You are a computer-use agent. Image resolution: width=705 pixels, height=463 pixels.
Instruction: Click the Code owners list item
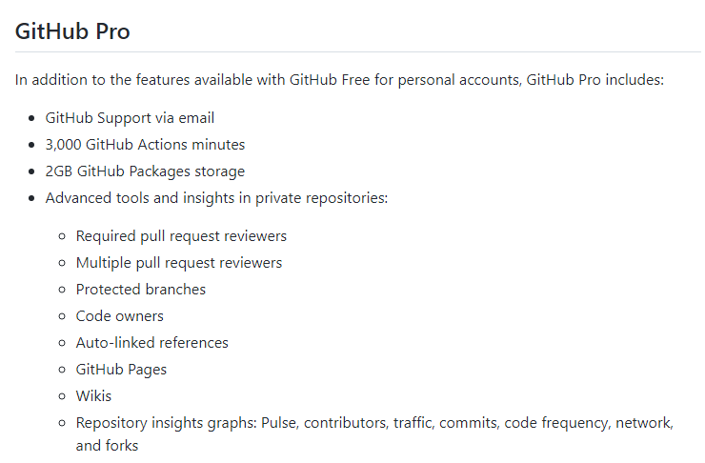click(x=120, y=316)
